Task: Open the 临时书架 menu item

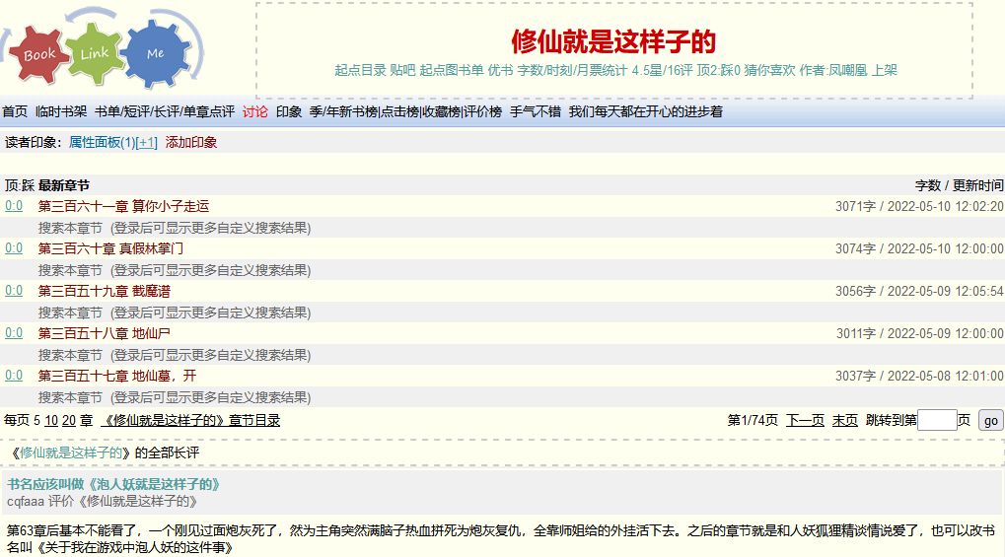Action: click(61, 112)
